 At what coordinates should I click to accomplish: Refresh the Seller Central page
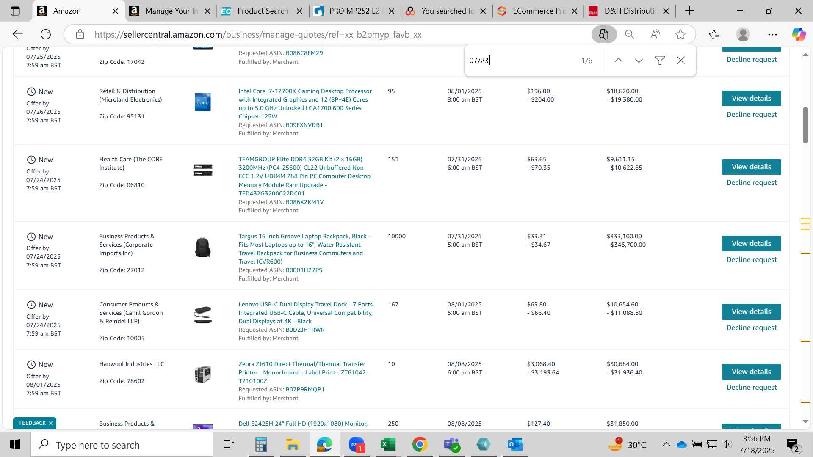click(x=46, y=34)
